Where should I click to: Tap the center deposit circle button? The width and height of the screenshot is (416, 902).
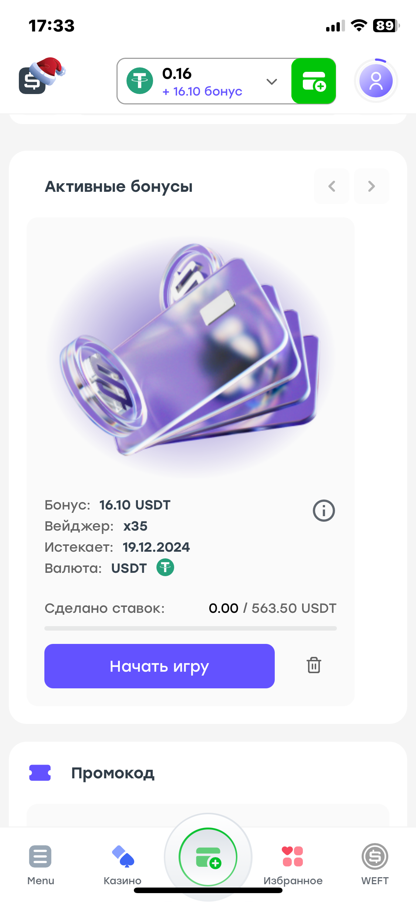click(208, 857)
